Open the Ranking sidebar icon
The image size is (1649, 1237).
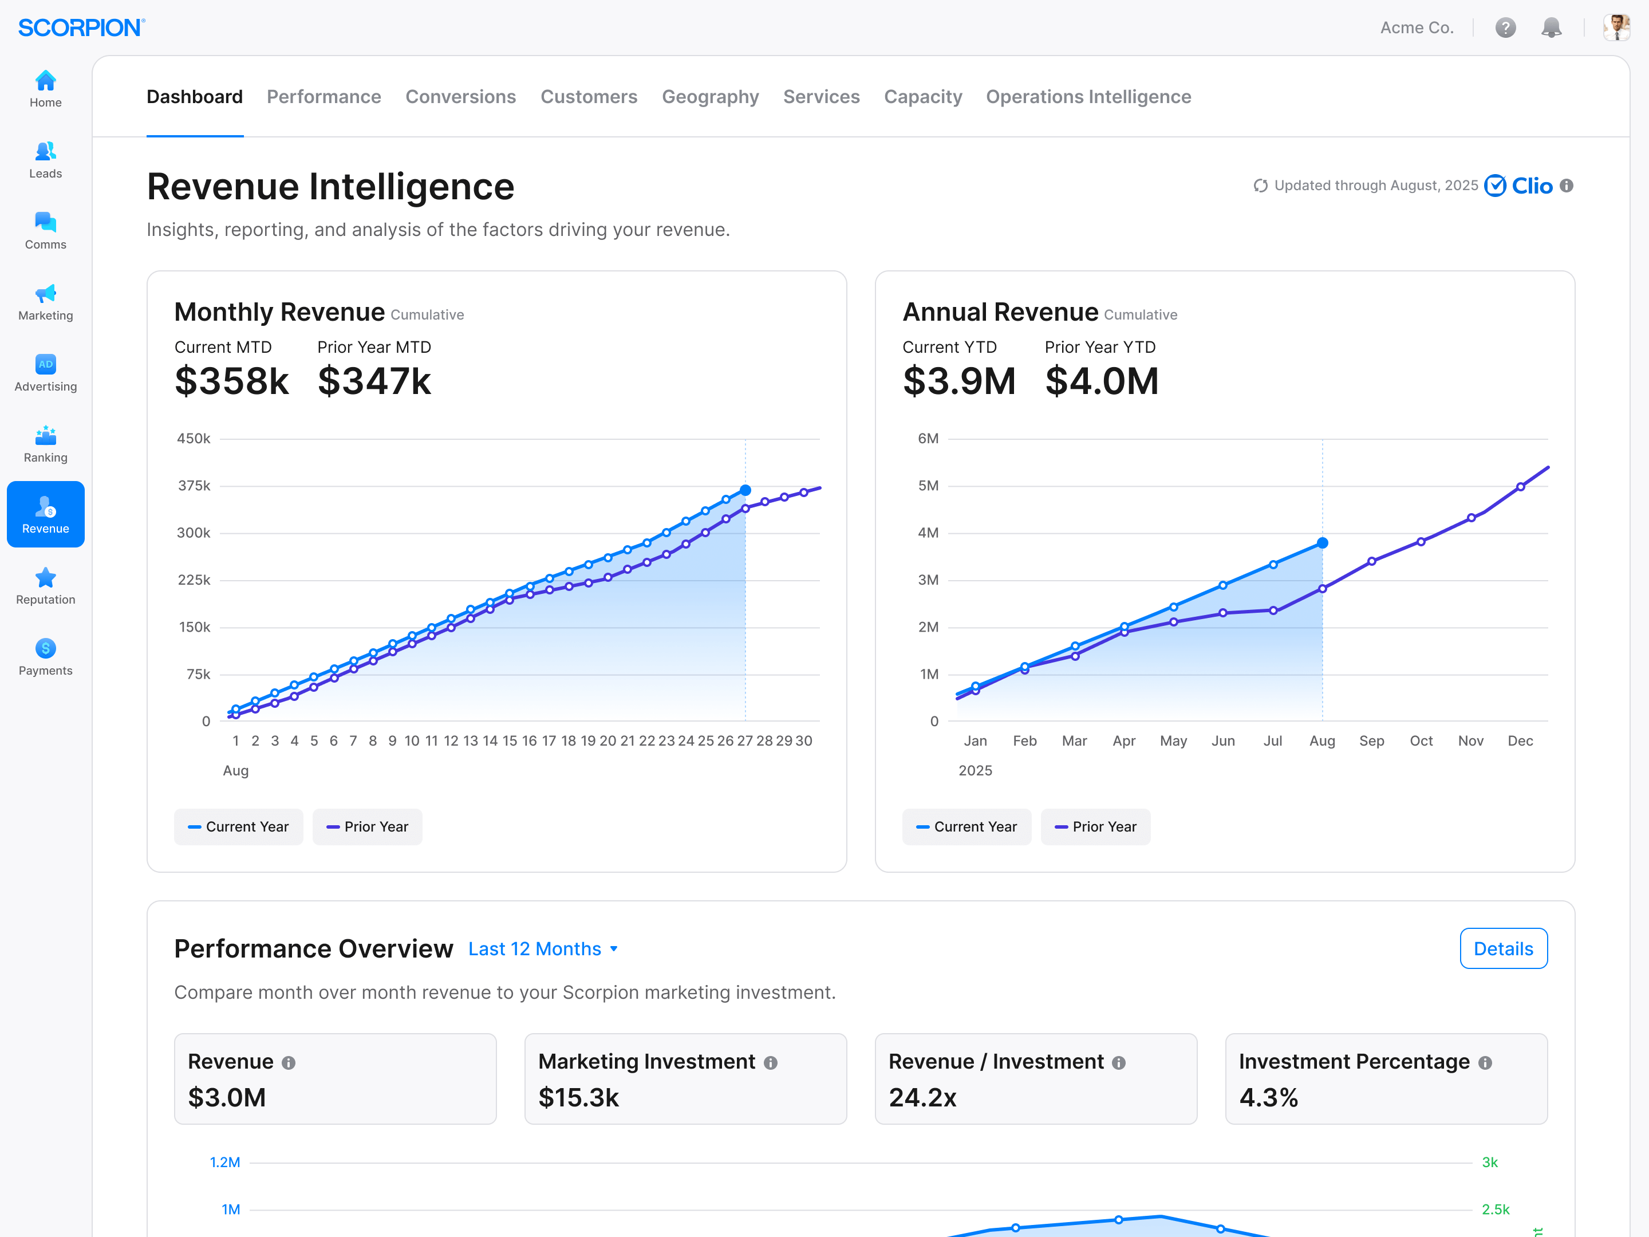click(45, 436)
